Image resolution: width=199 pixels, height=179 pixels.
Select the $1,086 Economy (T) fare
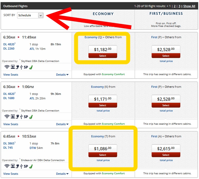pyautogui.click(x=103, y=155)
